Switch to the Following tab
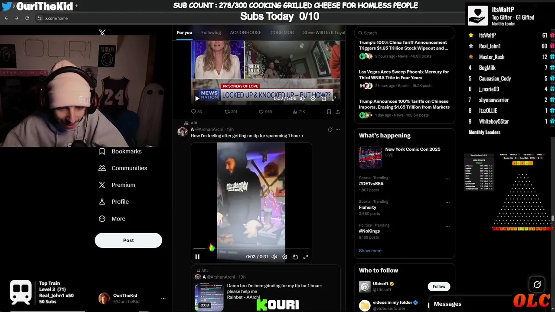This screenshot has width=555, height=312. [x=211, y=32]
